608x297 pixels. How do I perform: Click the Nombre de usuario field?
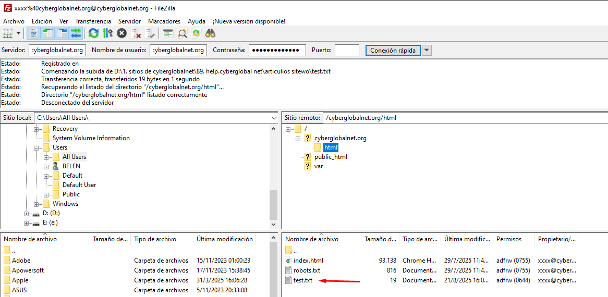pos(178,50)
